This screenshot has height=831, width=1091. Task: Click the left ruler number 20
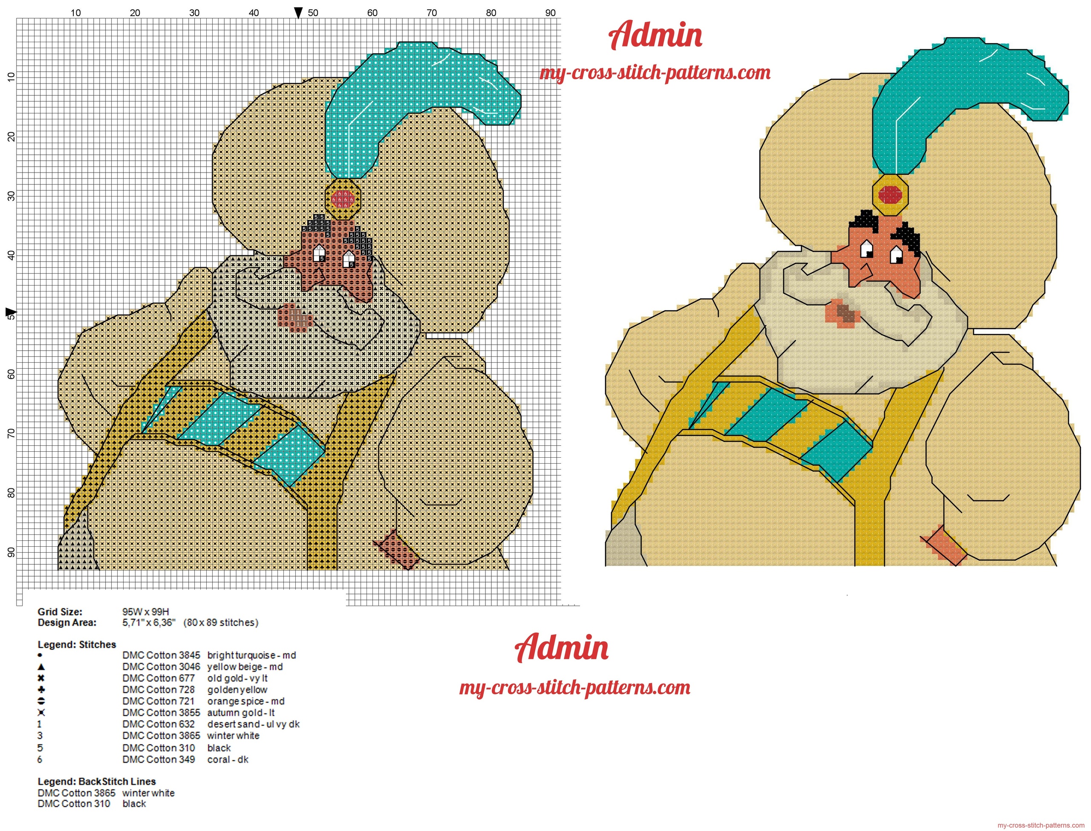pos(11,137)
